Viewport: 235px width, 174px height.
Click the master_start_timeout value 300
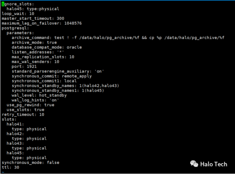60,18
